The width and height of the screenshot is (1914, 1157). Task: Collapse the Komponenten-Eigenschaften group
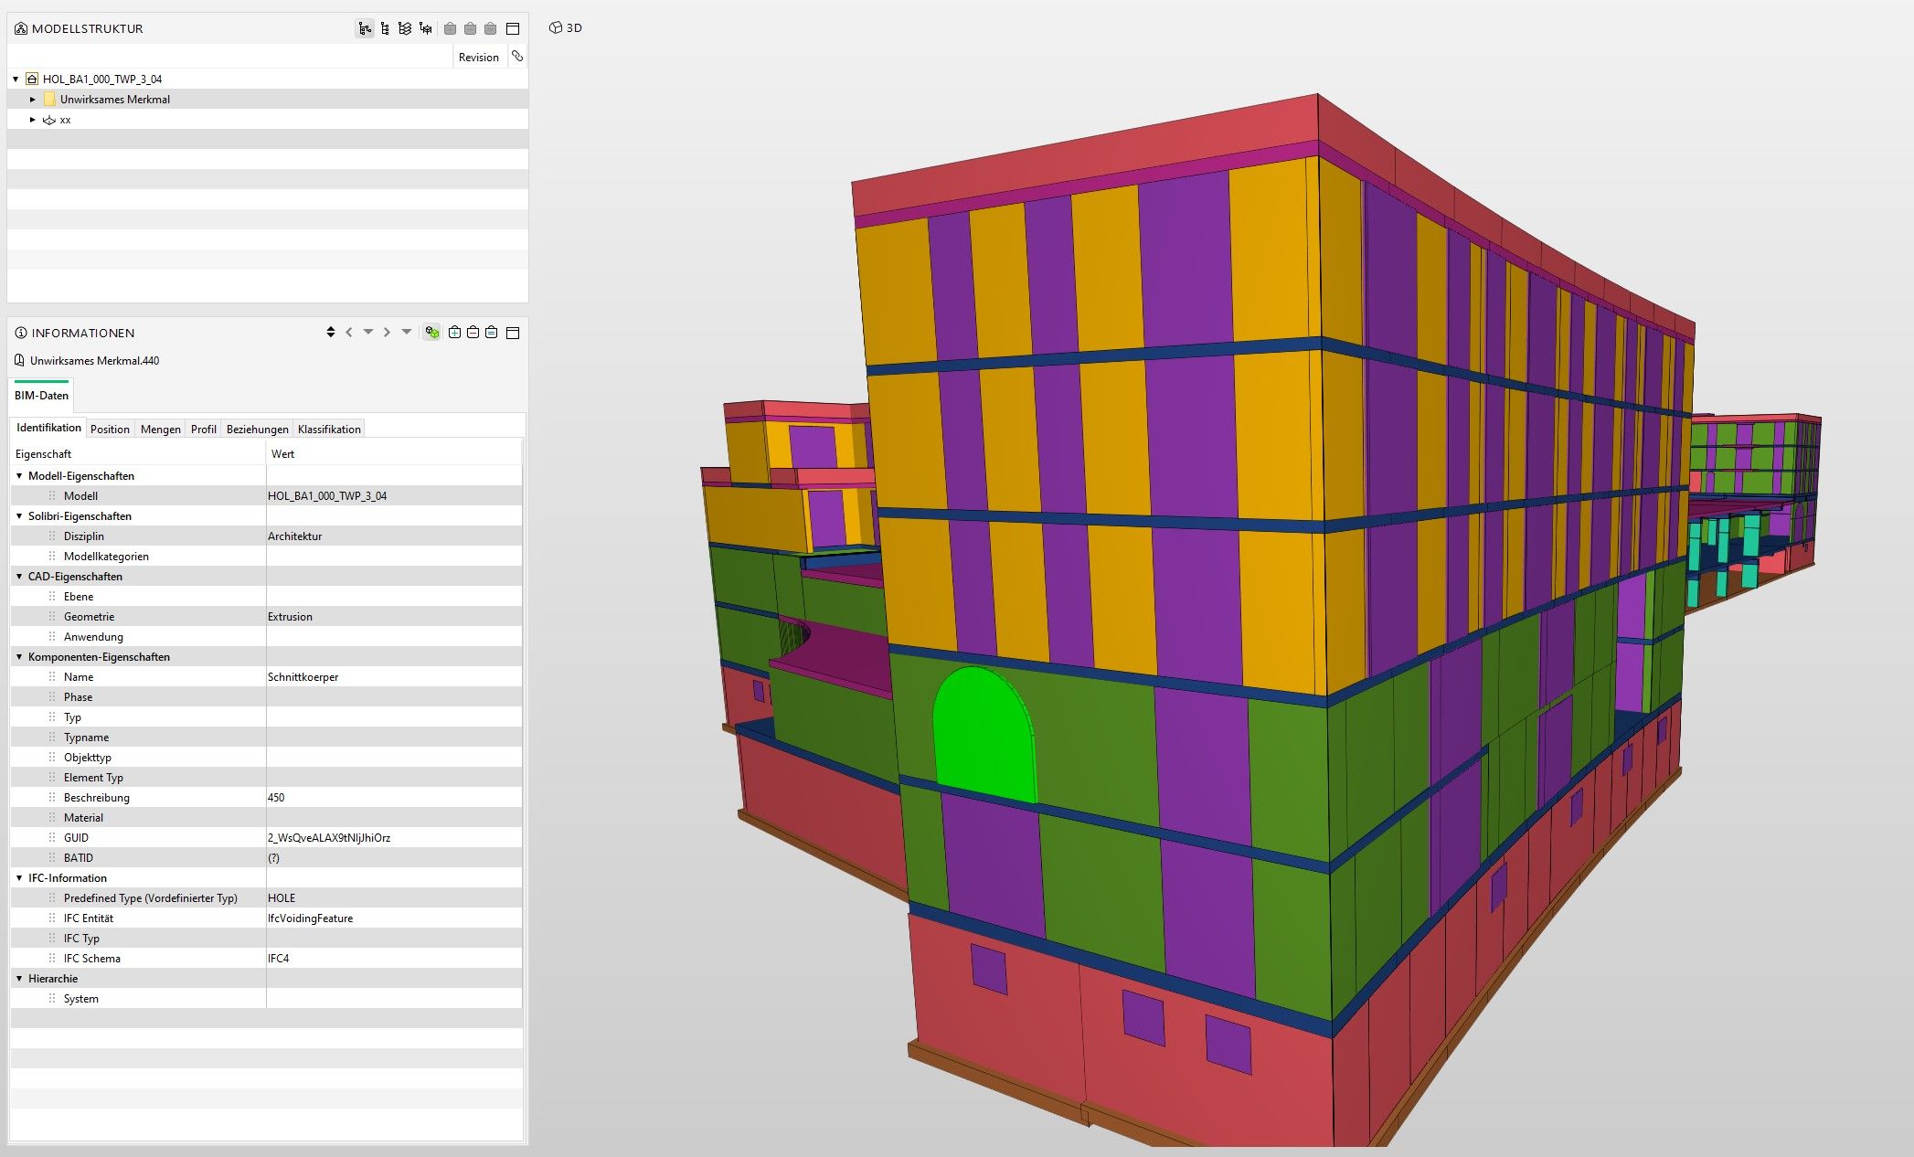click(x=19, y=657)
